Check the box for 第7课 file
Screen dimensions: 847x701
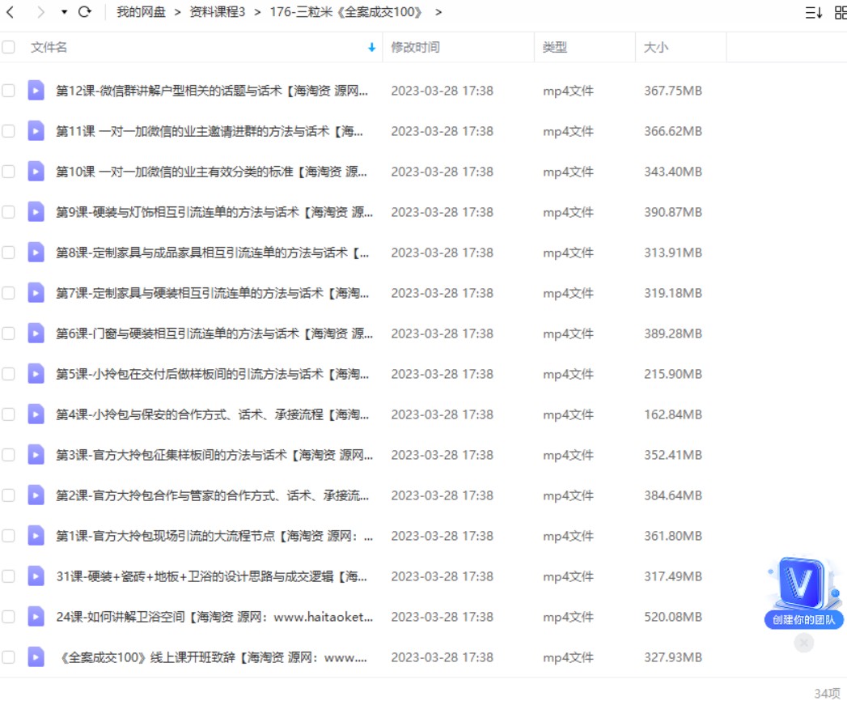pyautogui.click(x=8, y=293)
